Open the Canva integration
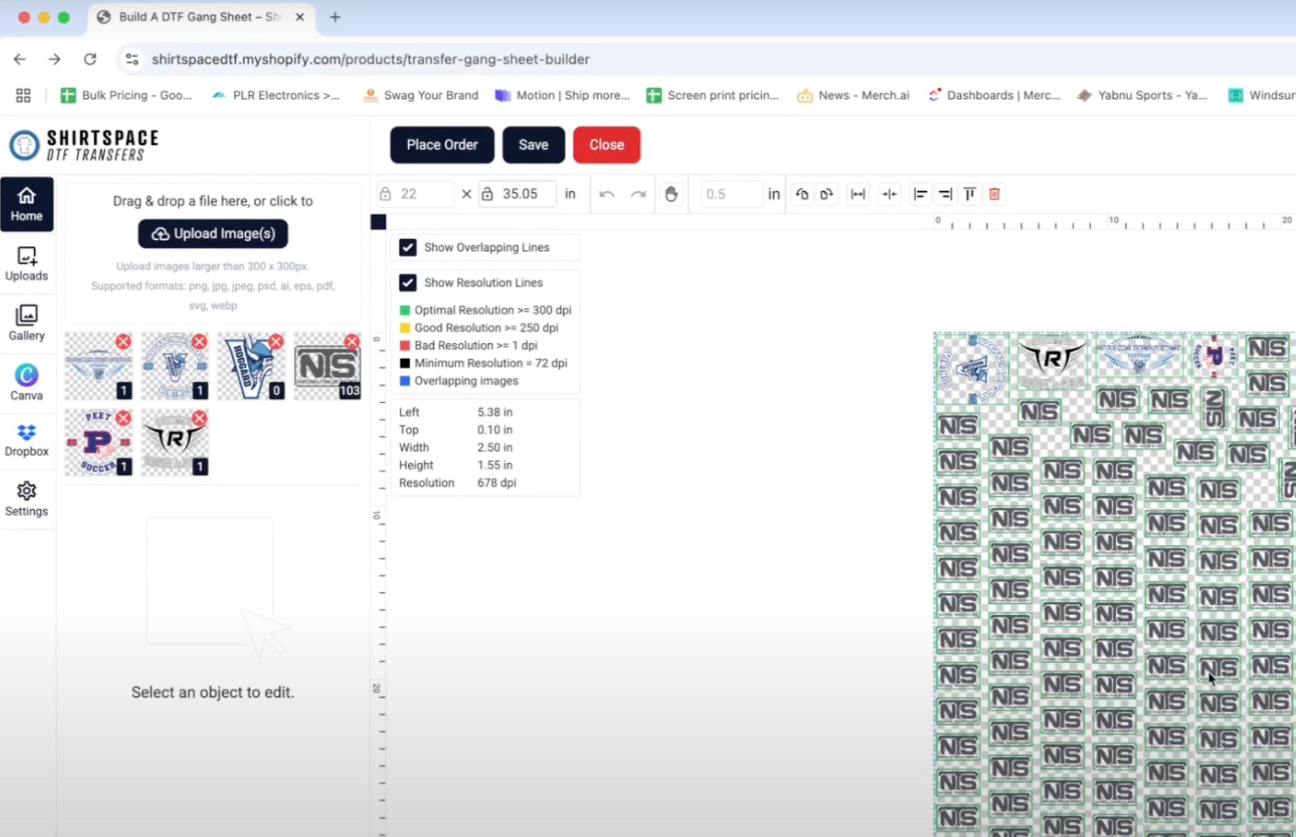The image size is (1296, 837). tap(27, 383)
